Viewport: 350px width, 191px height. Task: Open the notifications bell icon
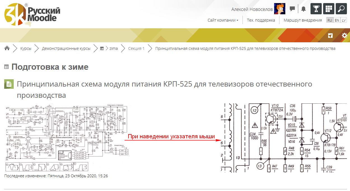tap(304, 9)
